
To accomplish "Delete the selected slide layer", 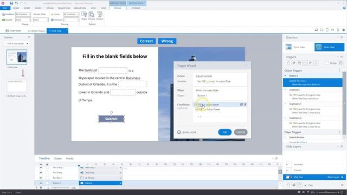I will pos(299,185).
